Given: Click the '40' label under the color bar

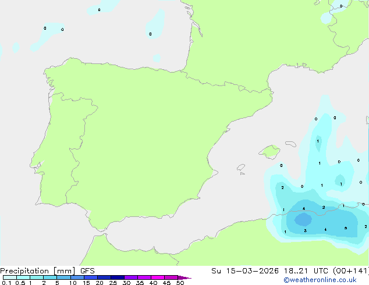Looking at the screenshot, I should pyautogui.click(x=153, y=283).
